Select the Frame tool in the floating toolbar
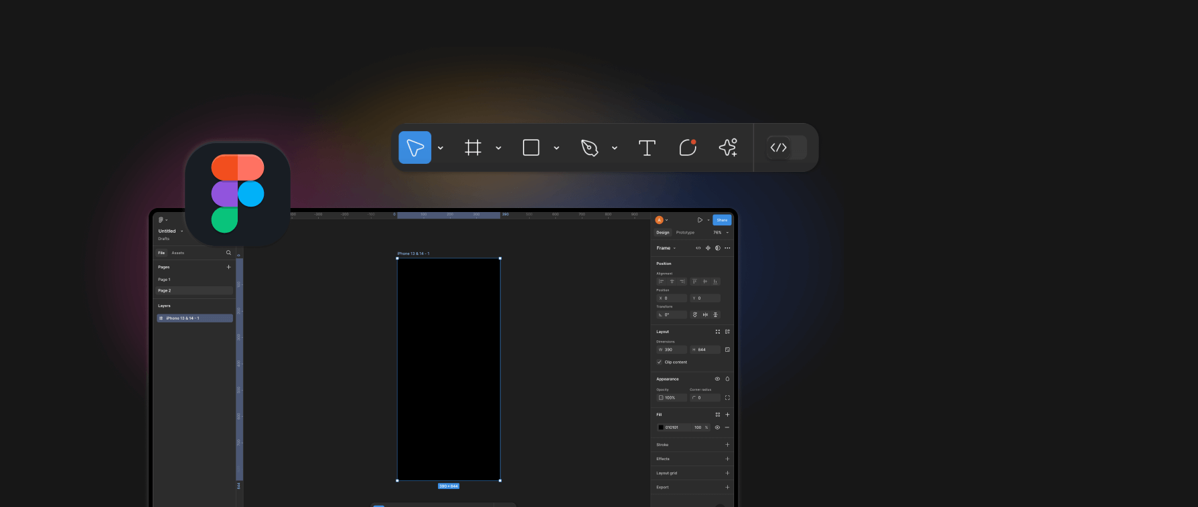 click(x=473, y=148)
